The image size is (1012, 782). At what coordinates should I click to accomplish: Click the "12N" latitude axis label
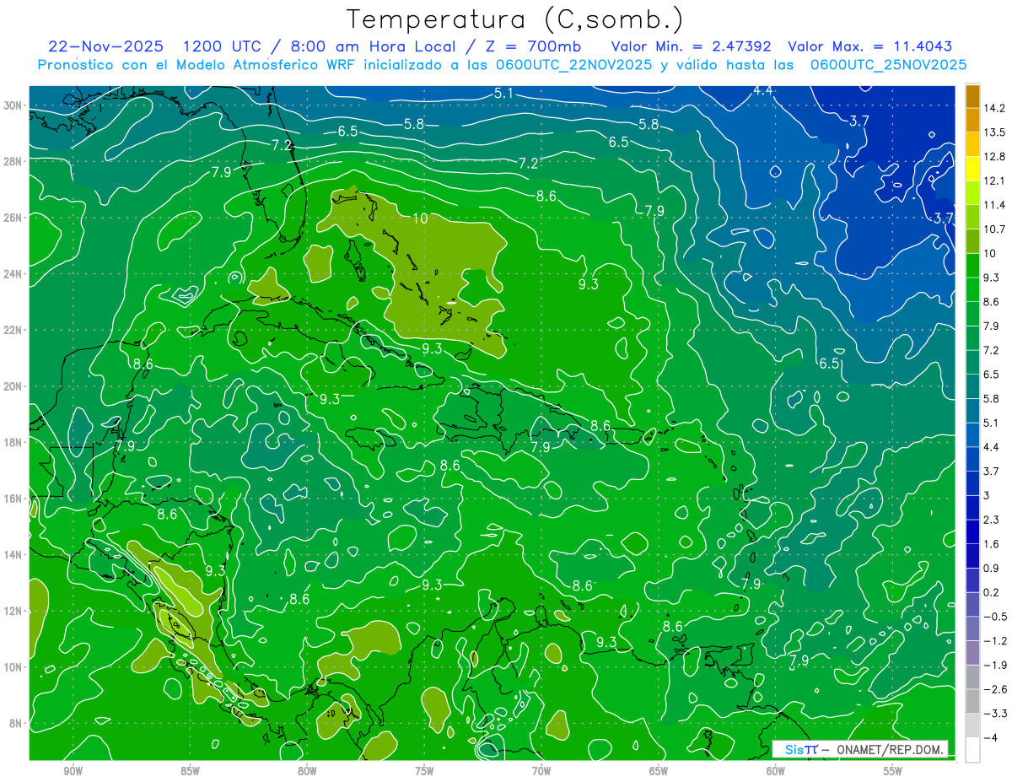click(x=13, y=611)
